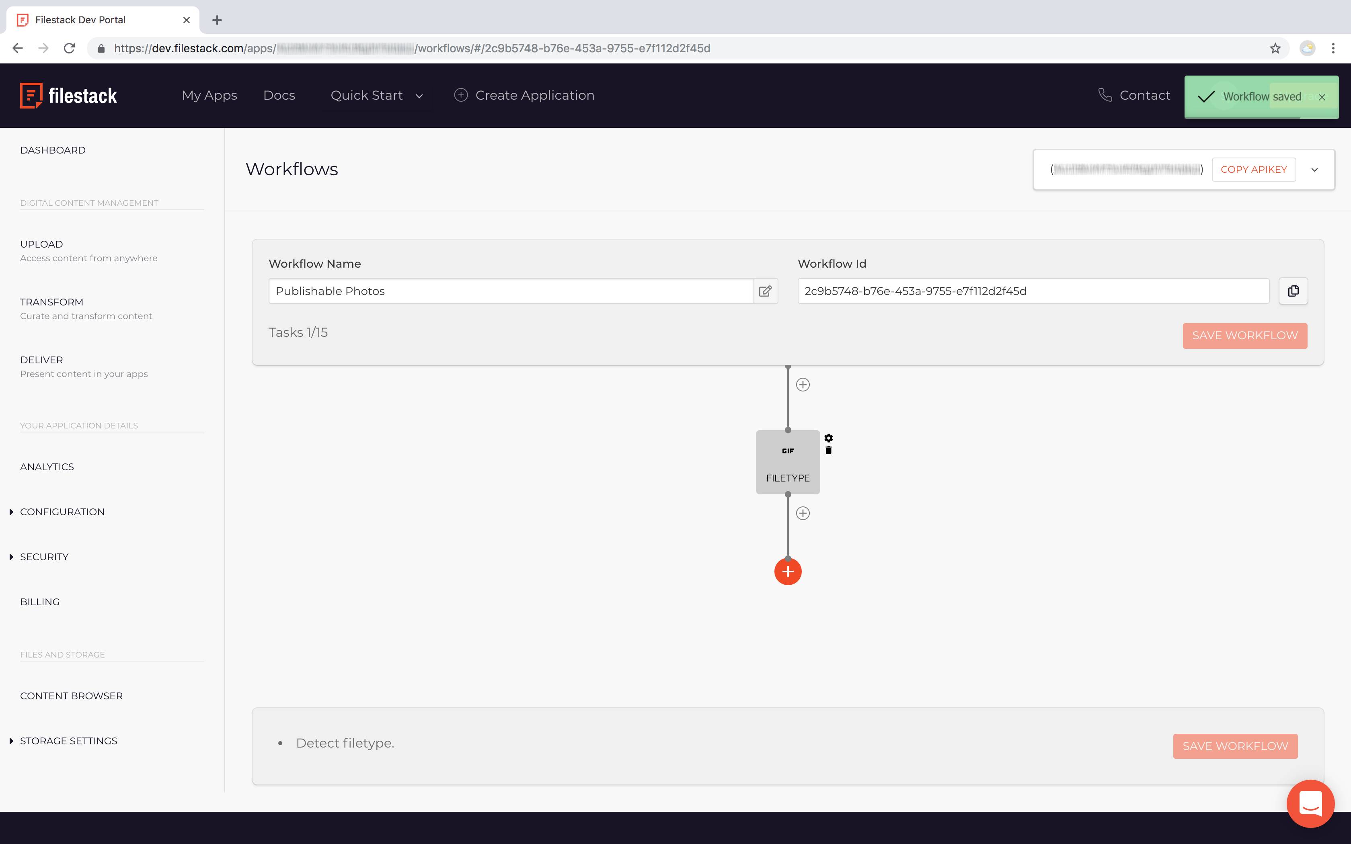The height and width of the screenshot is (844, 1351).
Task: Open ANALYTICS in sidebar
Action: [x=47, y=467]
